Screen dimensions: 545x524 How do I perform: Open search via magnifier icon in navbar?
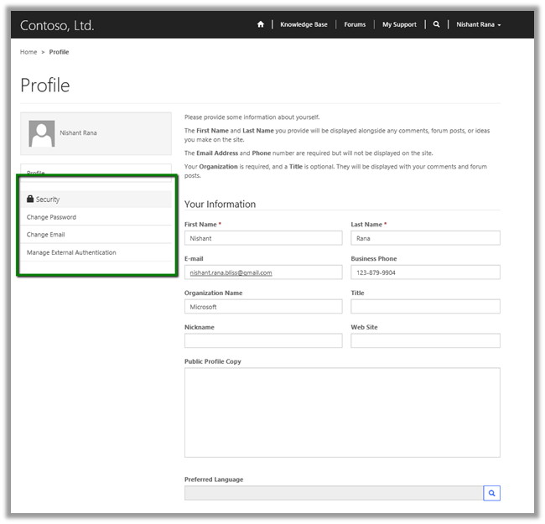[x=436, y=25]
